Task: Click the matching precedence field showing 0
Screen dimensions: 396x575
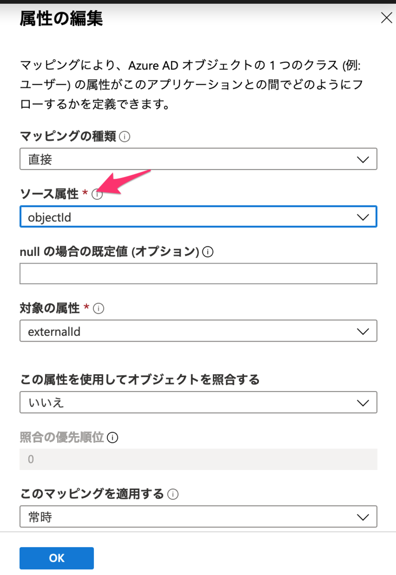Action: [x=198, y=459]
